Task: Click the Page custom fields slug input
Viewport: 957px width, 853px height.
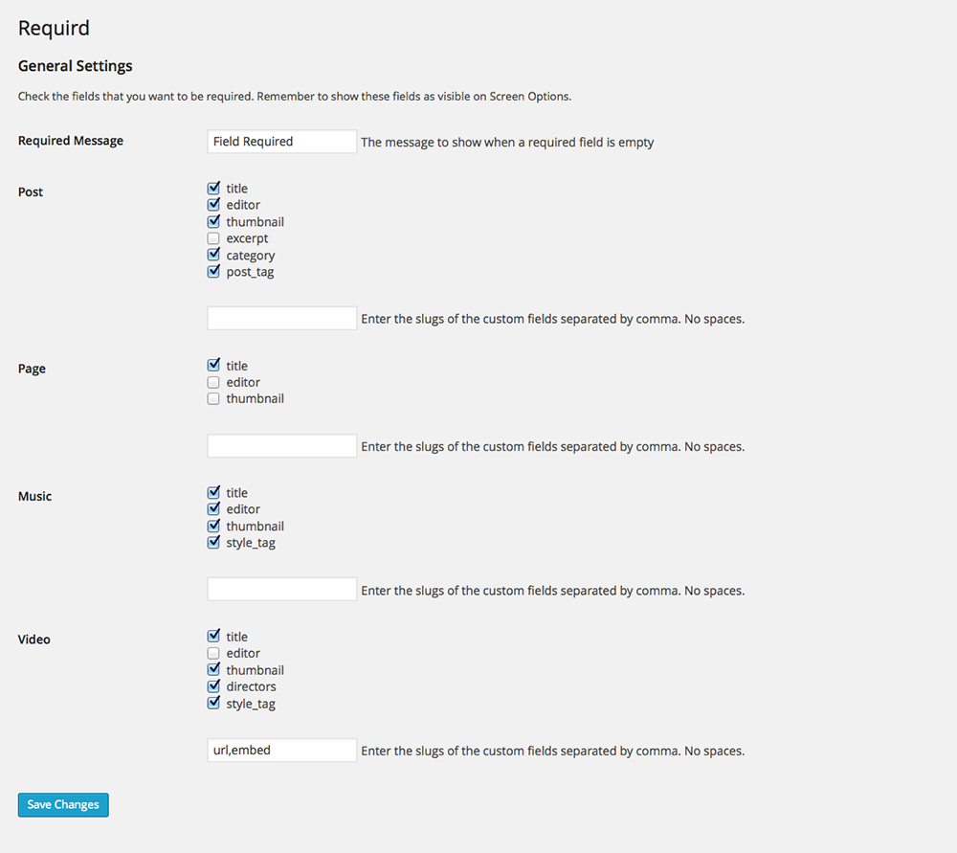Action: 282,446
